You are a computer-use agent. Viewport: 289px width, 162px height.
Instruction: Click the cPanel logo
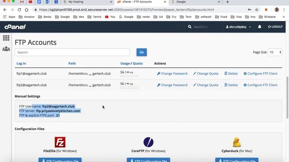(x=15, y=27)
